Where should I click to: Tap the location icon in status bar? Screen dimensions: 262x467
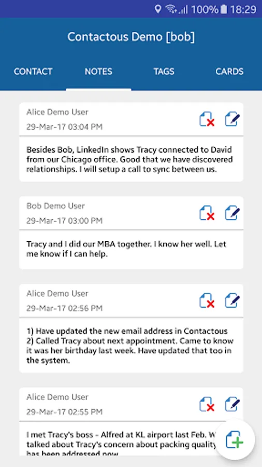pyautogui.click(x=158, y=9)
